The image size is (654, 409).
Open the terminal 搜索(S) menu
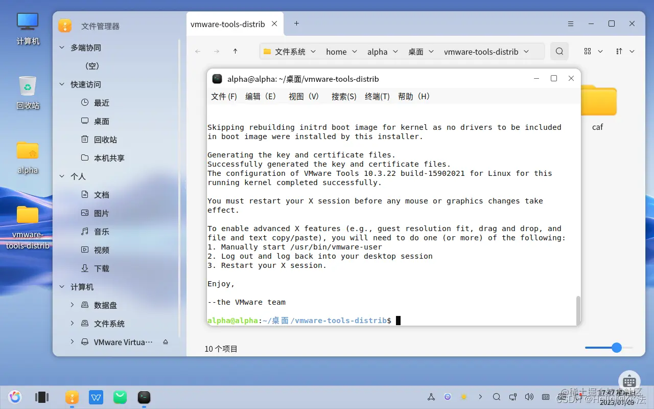(344, 96)
